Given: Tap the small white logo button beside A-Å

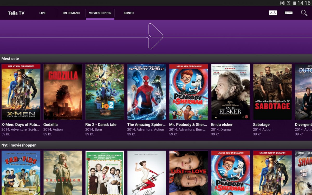Looking at the screenshot, I should point(289,13).
